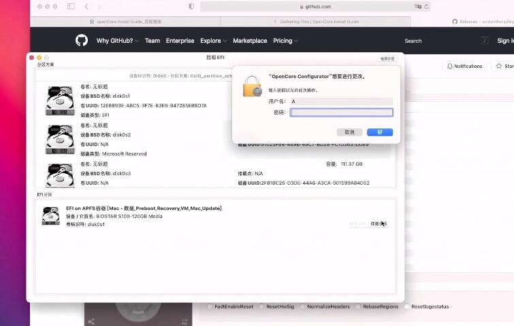514x326 pixels.
Task: Click the disk0s3 hard drive icon
Action: [60, 175]
